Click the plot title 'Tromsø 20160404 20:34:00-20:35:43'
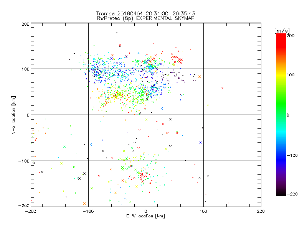307x230 pixels. coord(145,13)
